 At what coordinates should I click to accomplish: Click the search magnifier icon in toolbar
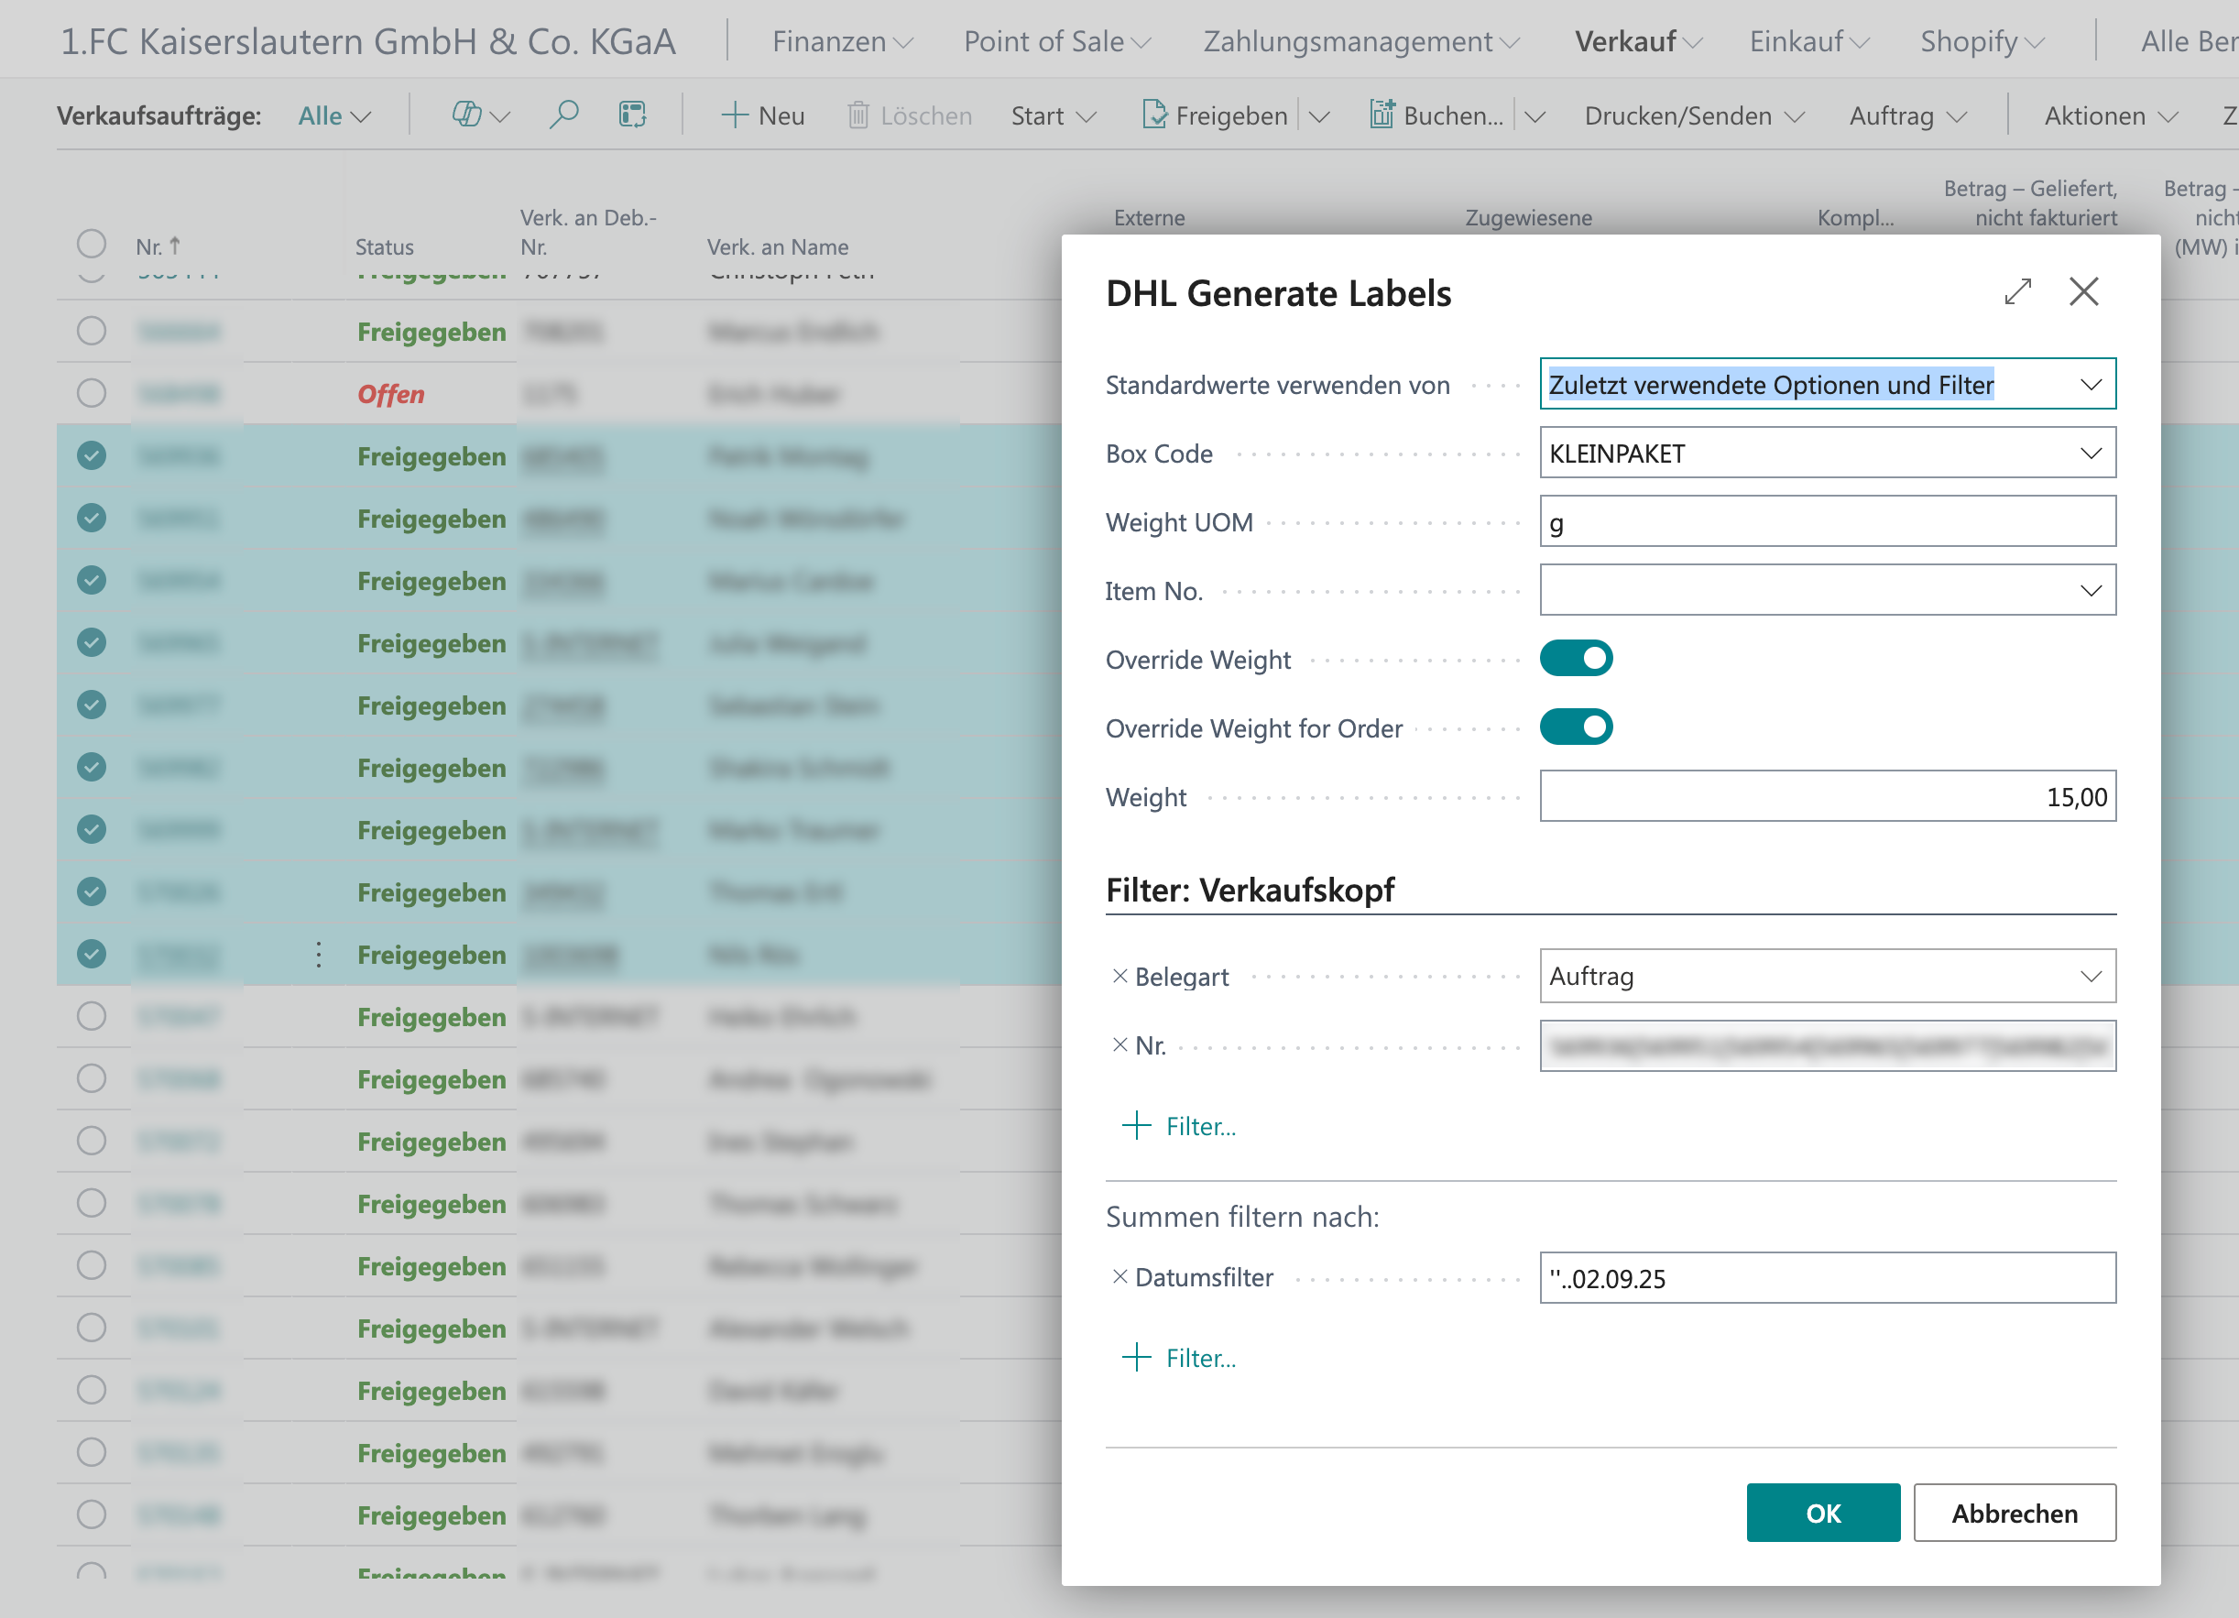click(x=563, y=115)
